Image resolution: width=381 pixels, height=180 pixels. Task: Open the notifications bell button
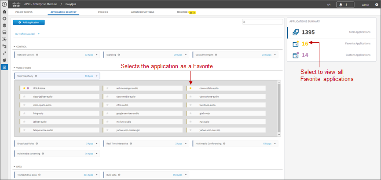pyautogui.click(x=345, y=4)
